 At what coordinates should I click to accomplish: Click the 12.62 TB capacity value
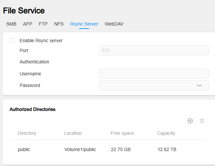click(167, 149)
